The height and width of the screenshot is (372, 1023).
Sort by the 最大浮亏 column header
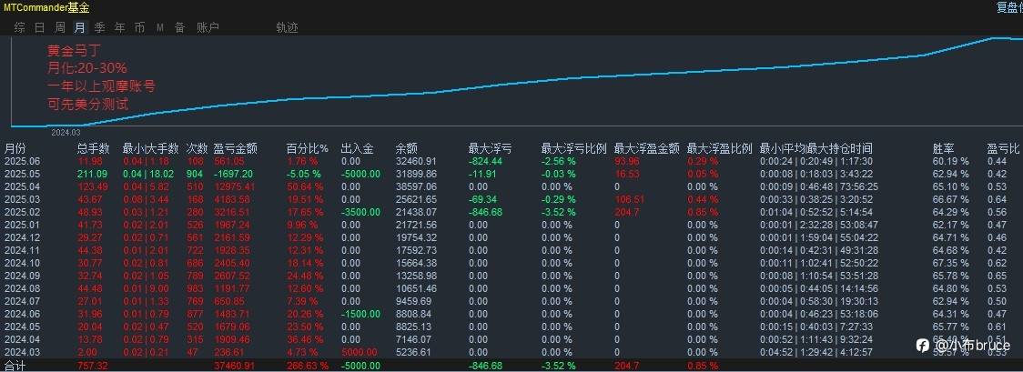coord(490,148)
